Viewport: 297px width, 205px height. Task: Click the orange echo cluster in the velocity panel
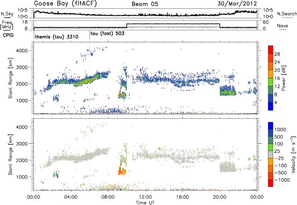click(122, 170)
